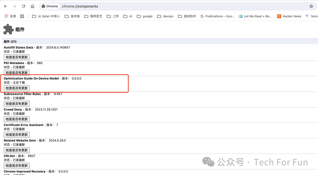
Task: Open the Publications – Goo... bookmark
Action: tap(217, 16)
